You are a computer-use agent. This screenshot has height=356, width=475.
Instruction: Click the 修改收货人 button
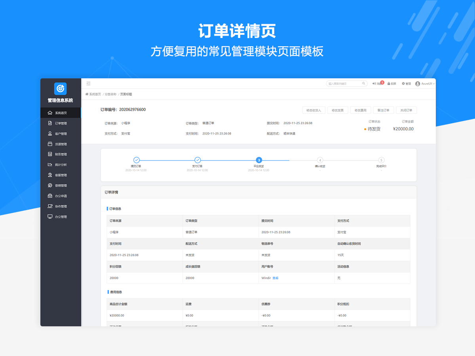point(313,110)
